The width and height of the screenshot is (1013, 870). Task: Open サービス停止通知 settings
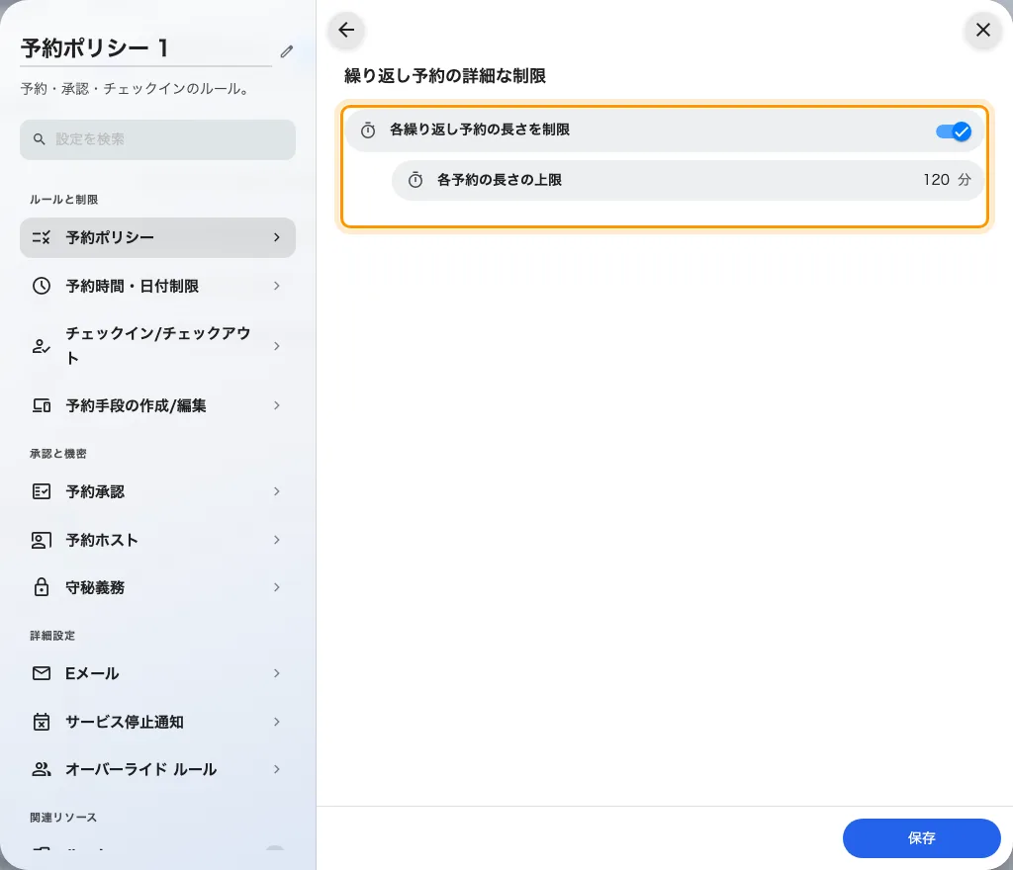[x=157, y=722]
